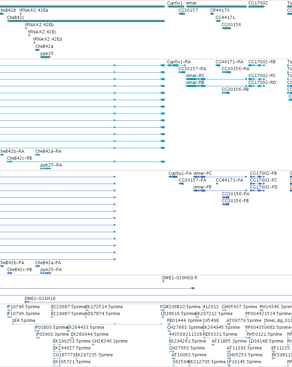Select the CheB42a-RA transcript label

point(48,151)
